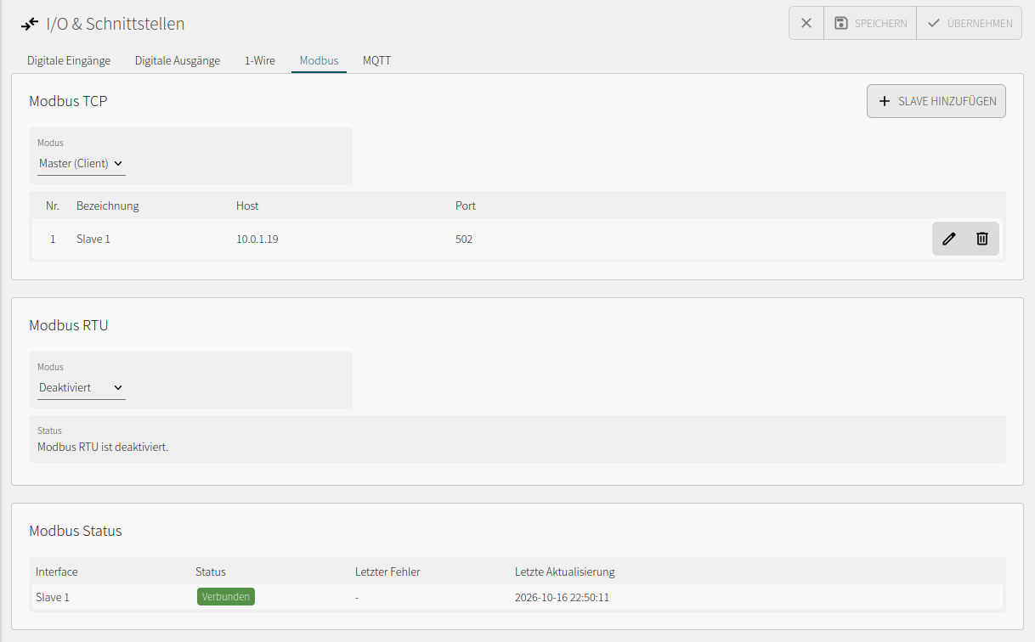Open the Modbus TCP Modus dropdown

[x=82, y=164]
